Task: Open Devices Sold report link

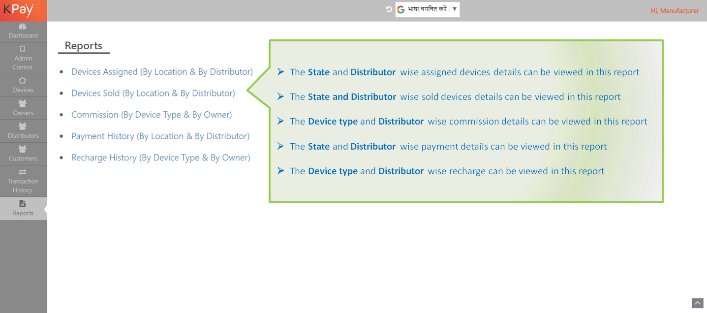Action: coord(153,94)
